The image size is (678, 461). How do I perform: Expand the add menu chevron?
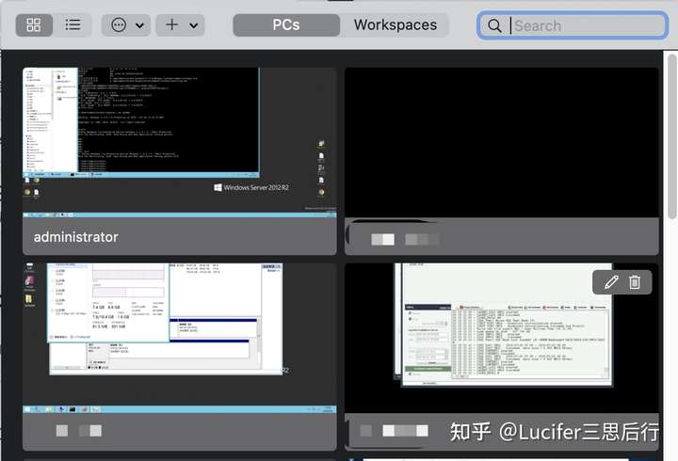pyautogui.click(x=194, y=25)
